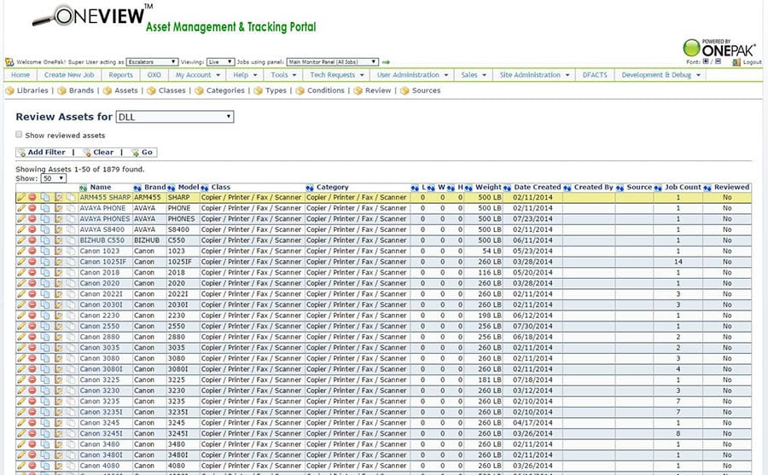
Task: Click the sort icon beside Weight column
Action: 468,188
